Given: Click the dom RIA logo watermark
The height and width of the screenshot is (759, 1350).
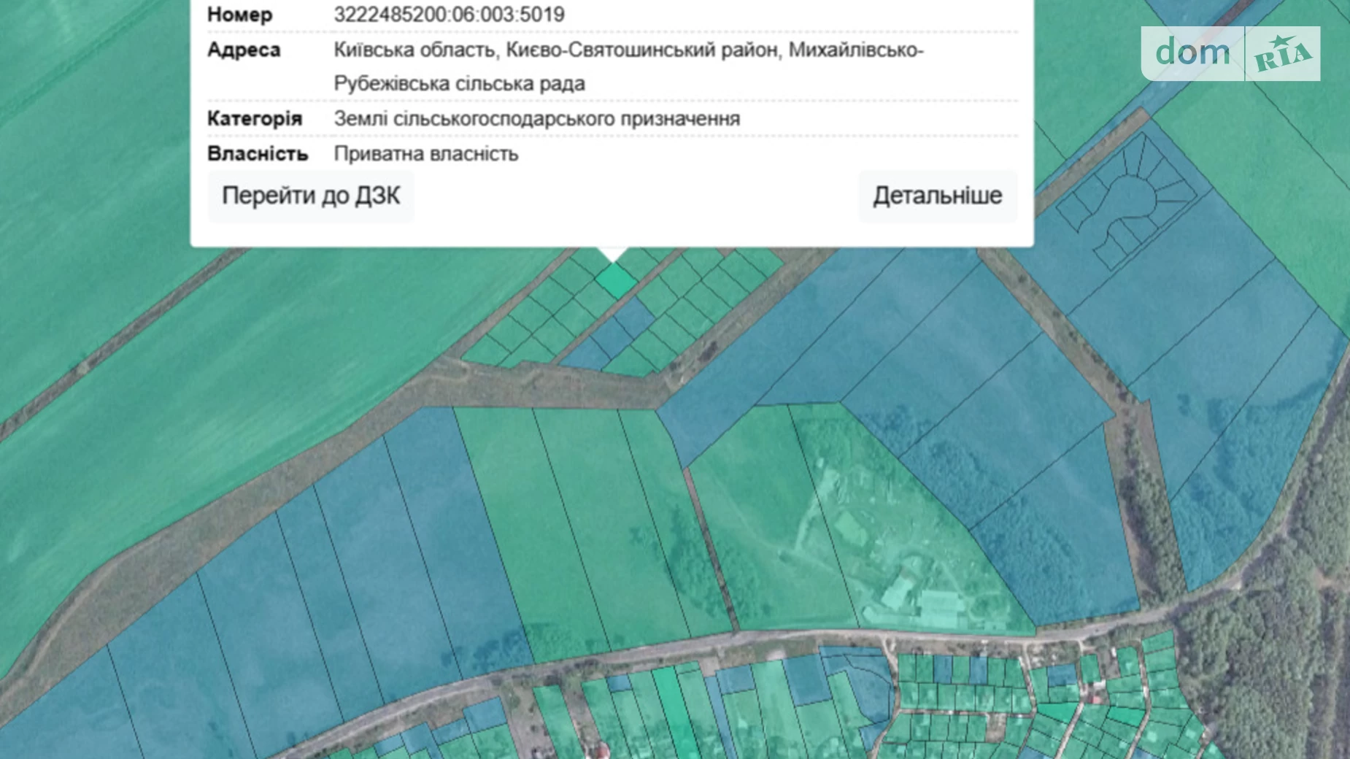Looking at the screenshot, I should [1230, 53].
